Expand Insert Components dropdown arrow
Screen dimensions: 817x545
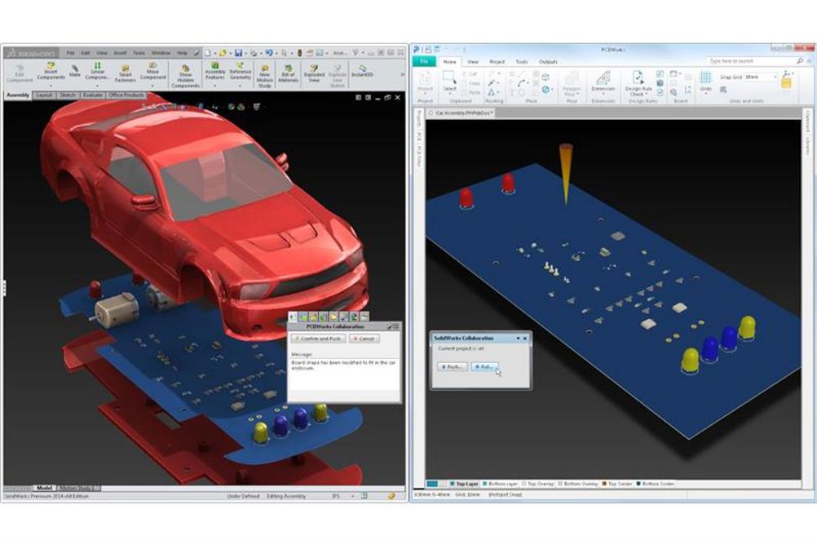click(x=51, y=85)
